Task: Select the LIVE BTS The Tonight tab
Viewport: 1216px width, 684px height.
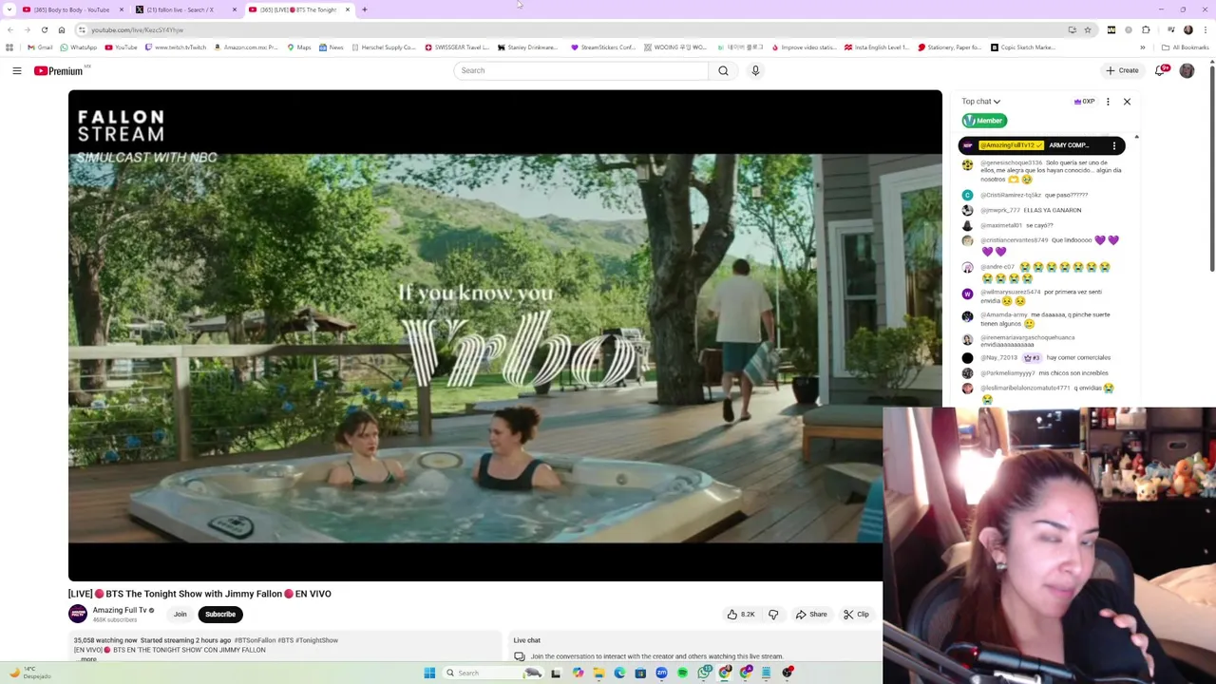Action: 298,9
